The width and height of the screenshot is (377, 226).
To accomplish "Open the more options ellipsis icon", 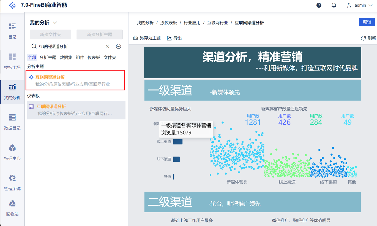I will click(x=119, y=46).
